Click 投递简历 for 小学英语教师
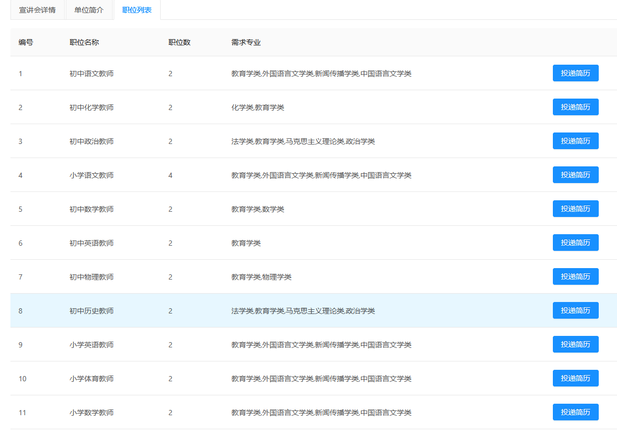Image resolution: width=617 pixels, height=435 pixels. coord(575,345)
